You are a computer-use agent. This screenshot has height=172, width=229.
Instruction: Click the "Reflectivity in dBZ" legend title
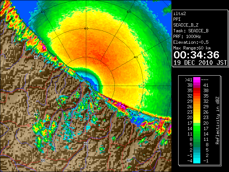217,120
